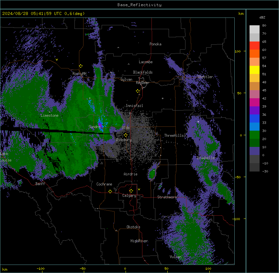Click the slate purple 0–10 dBZ swatch

[254, 151]
